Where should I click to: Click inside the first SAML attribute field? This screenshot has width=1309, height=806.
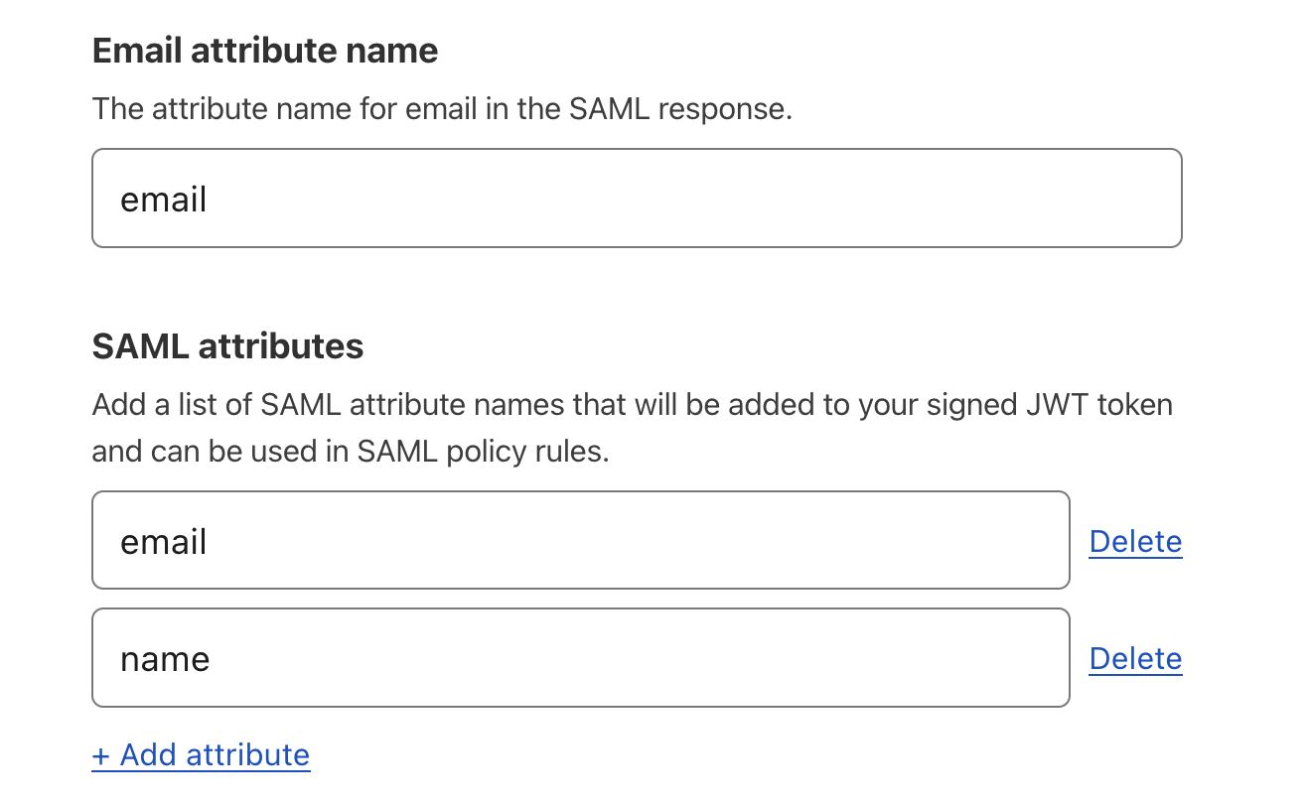579,540
